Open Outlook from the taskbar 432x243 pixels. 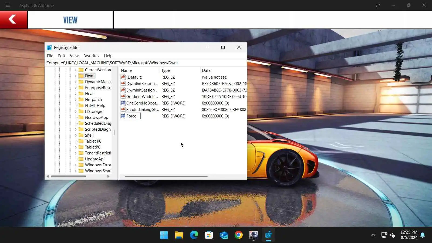pyautogui.click(x=224, y=235)
